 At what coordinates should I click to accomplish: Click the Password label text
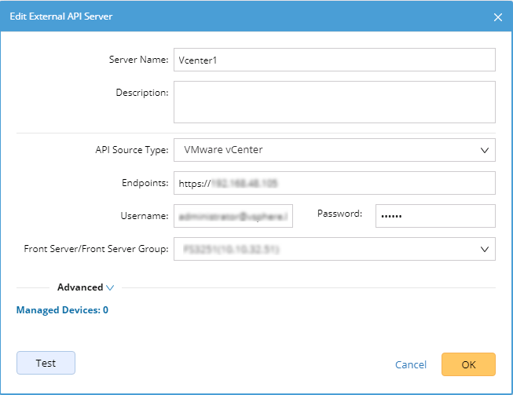click(339, 213)
